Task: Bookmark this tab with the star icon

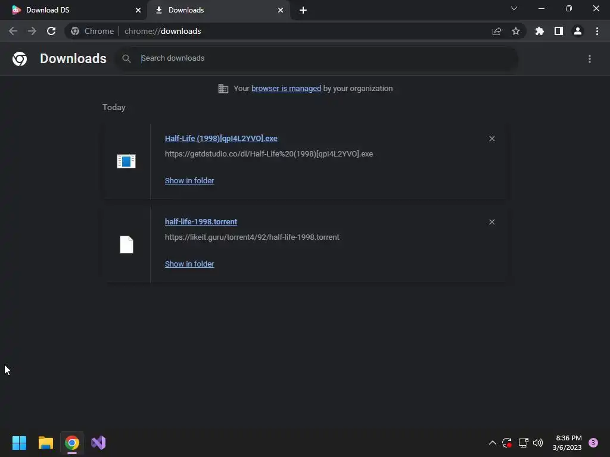Action: (x=516, y=31)
